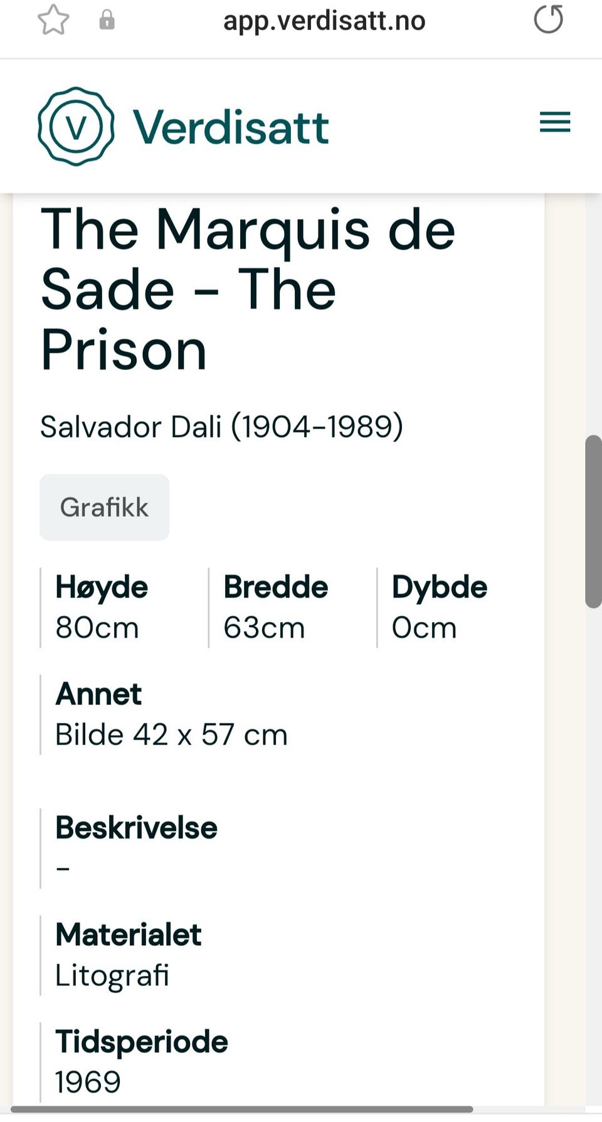The image size is (602, 1122).
Task: Select the artwork title heading
Action: [x=248, y=288]
